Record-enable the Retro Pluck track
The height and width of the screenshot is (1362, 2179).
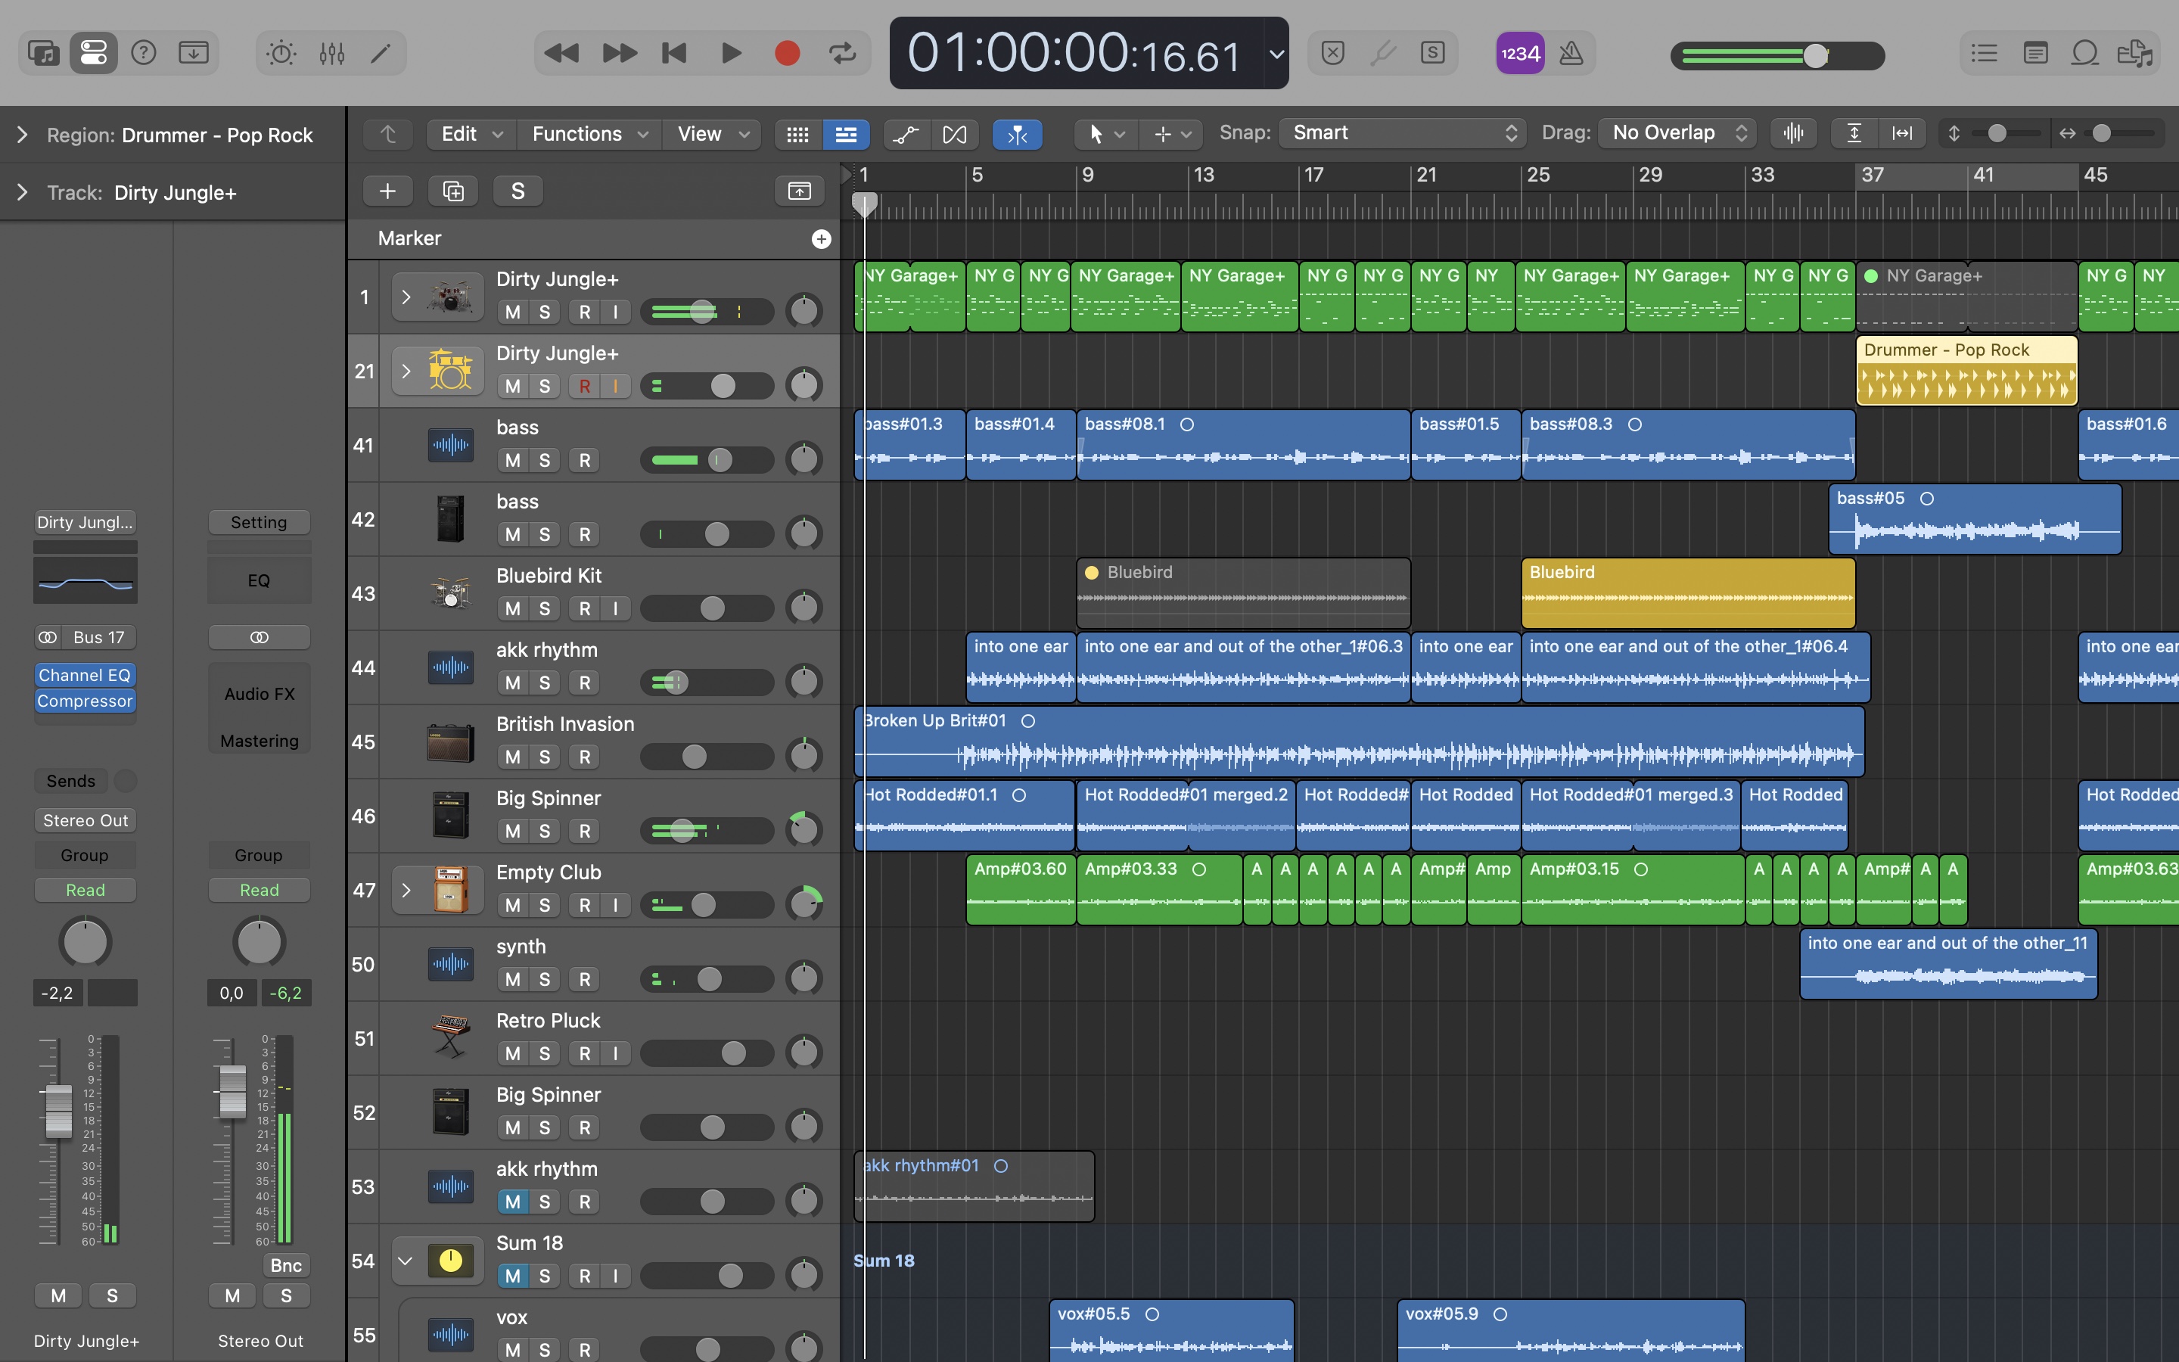(584, 1053)
